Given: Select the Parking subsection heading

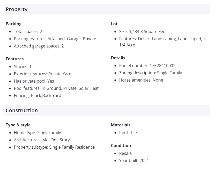Looking at the screenshot, I should coord(14,24).
